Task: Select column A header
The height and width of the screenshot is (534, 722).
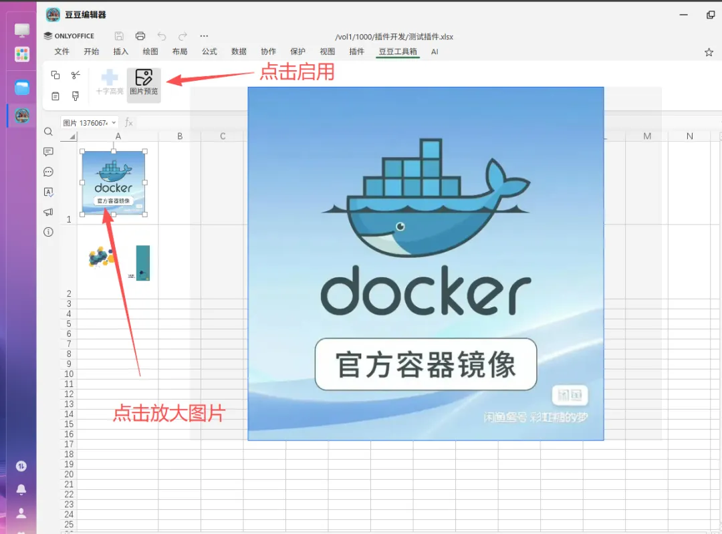Action: 118,136
